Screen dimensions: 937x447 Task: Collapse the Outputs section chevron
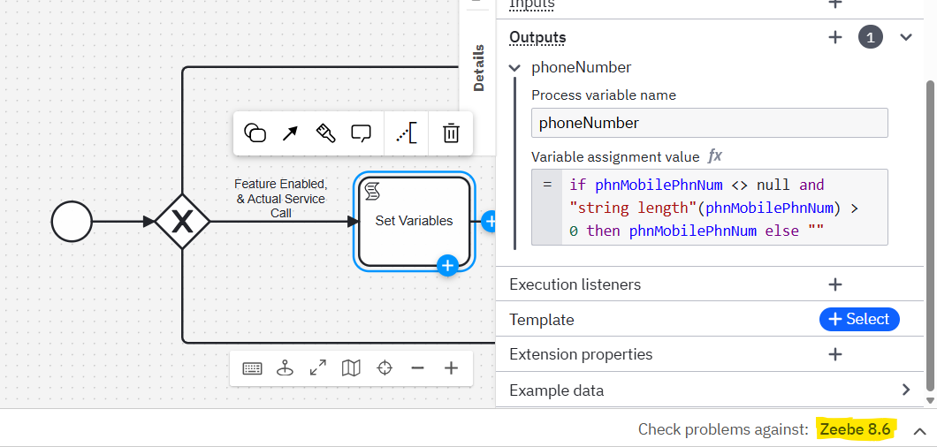point(905,37)
